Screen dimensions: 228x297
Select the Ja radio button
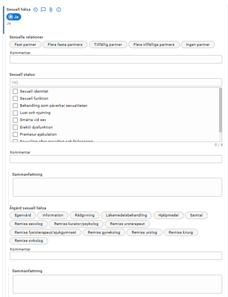click(x=14, y=17)
